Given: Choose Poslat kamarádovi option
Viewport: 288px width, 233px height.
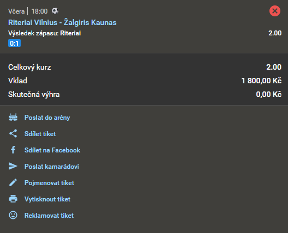Looking at the screenshot, I should (x=52, y=167).
